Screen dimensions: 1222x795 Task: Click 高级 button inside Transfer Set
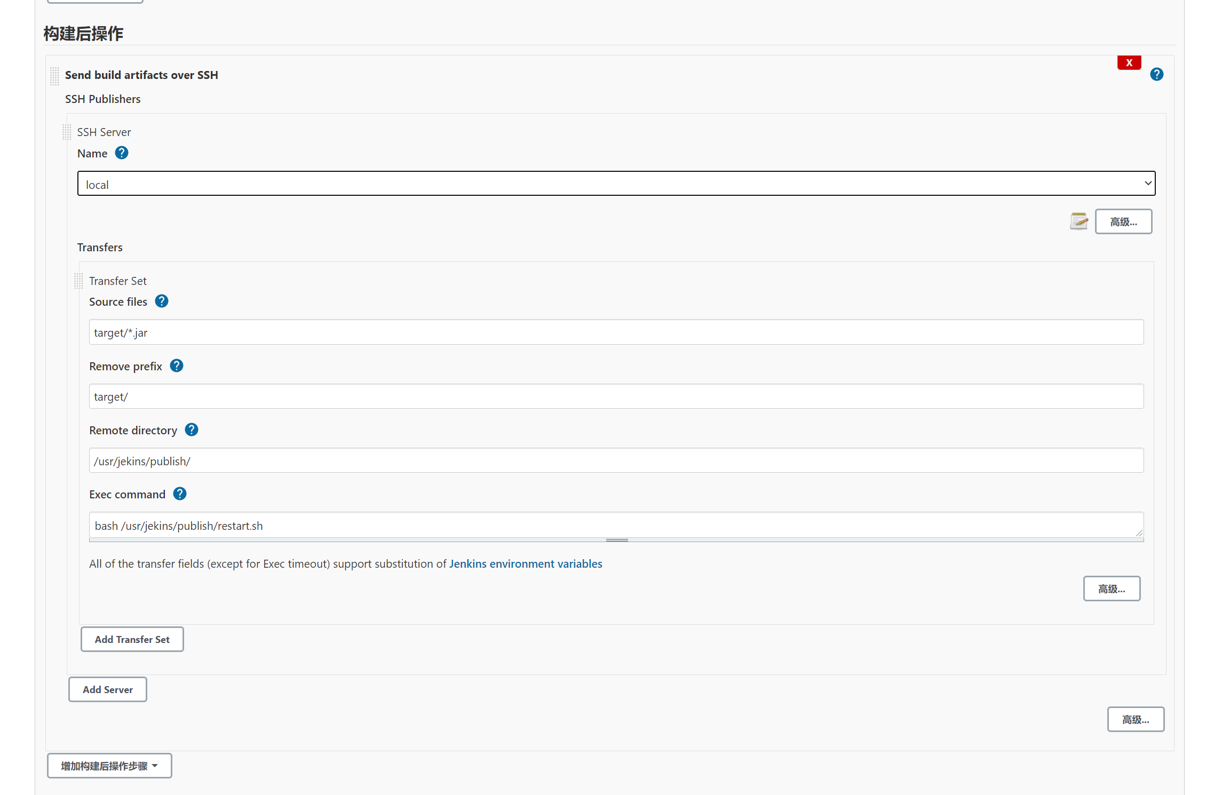tap(1112, 589)
